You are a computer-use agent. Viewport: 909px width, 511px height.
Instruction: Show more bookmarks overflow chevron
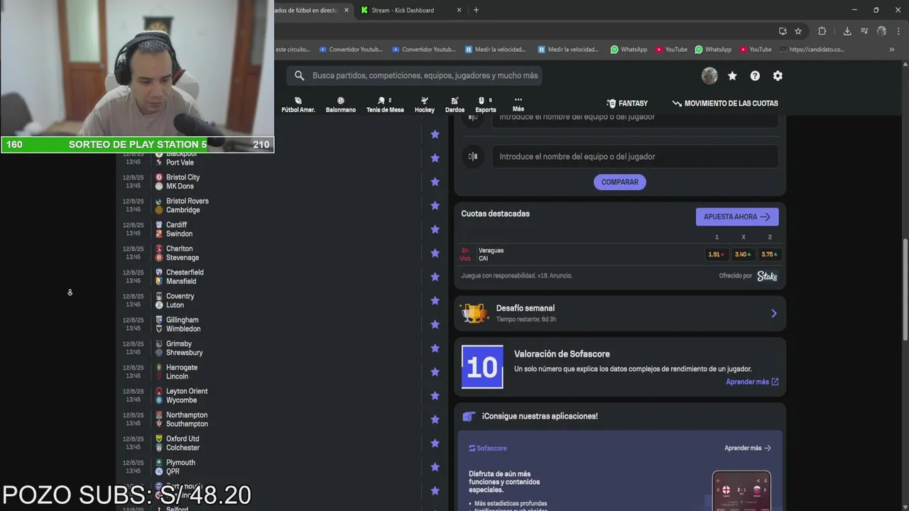pos(891,50)
